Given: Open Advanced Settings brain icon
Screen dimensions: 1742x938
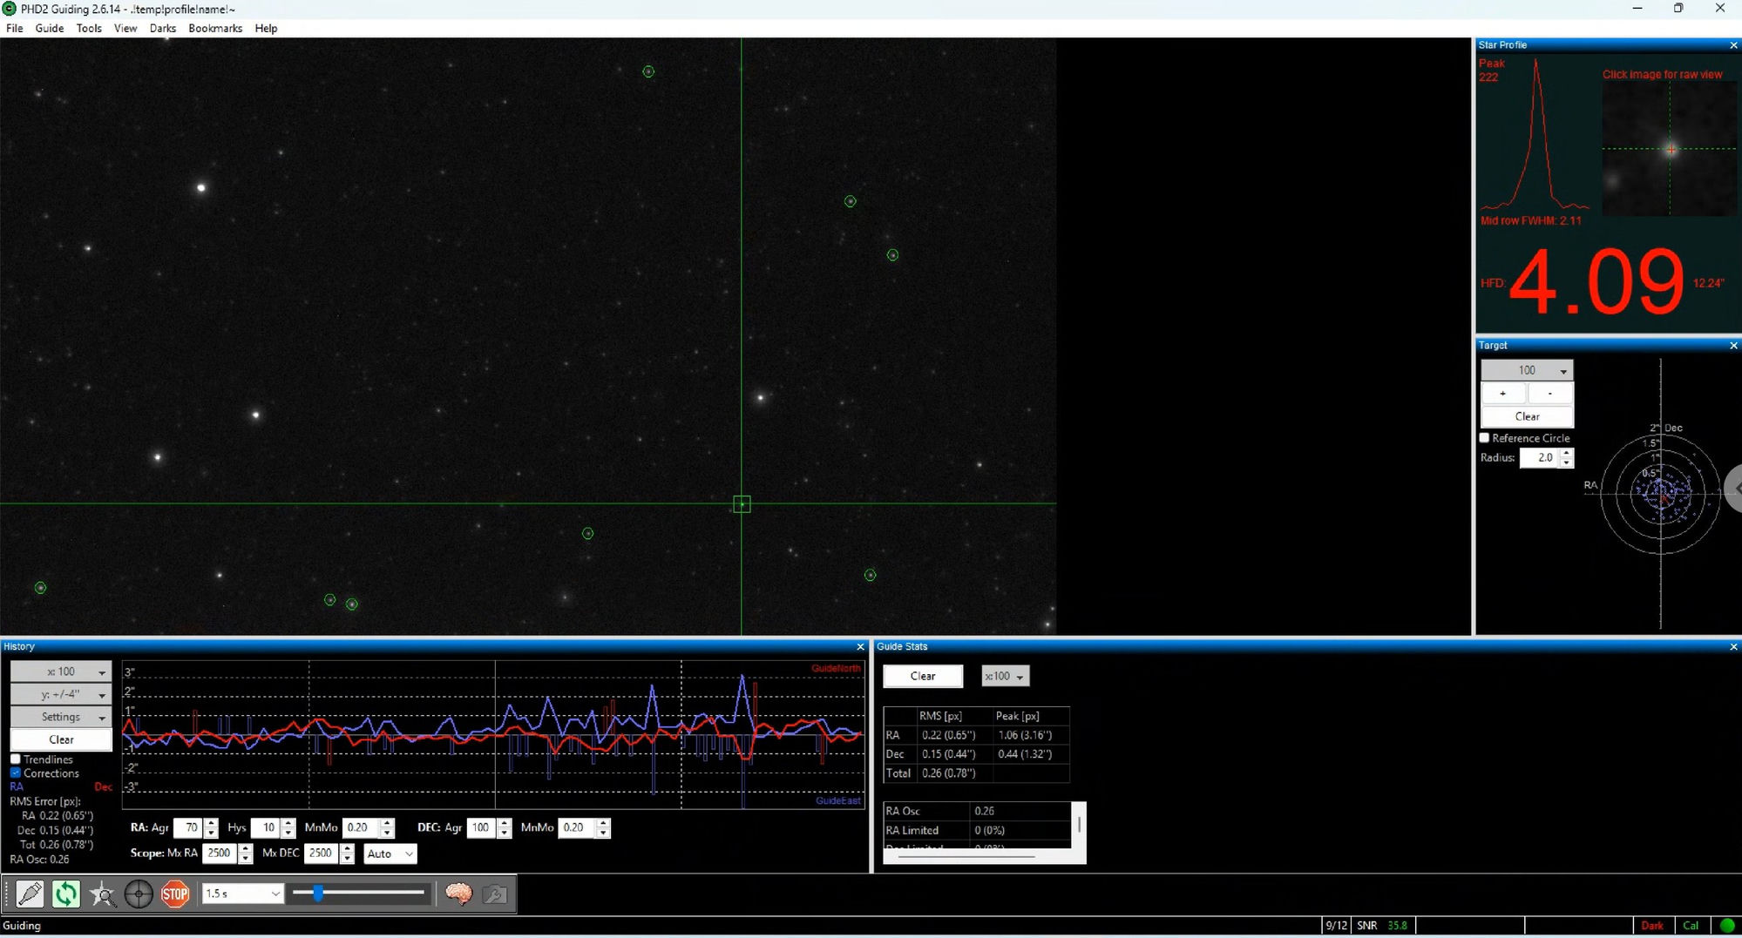Looking at the screenshot, I should pyautogui.click(x=458, y=894).
